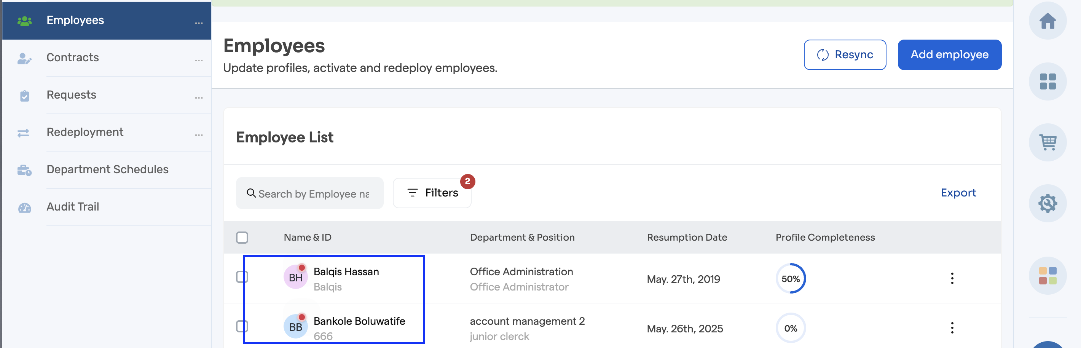Open Bankole Boluwatife's profile name
The height and width of the screenshot is (348, 1081).
(x=359, y=321)
